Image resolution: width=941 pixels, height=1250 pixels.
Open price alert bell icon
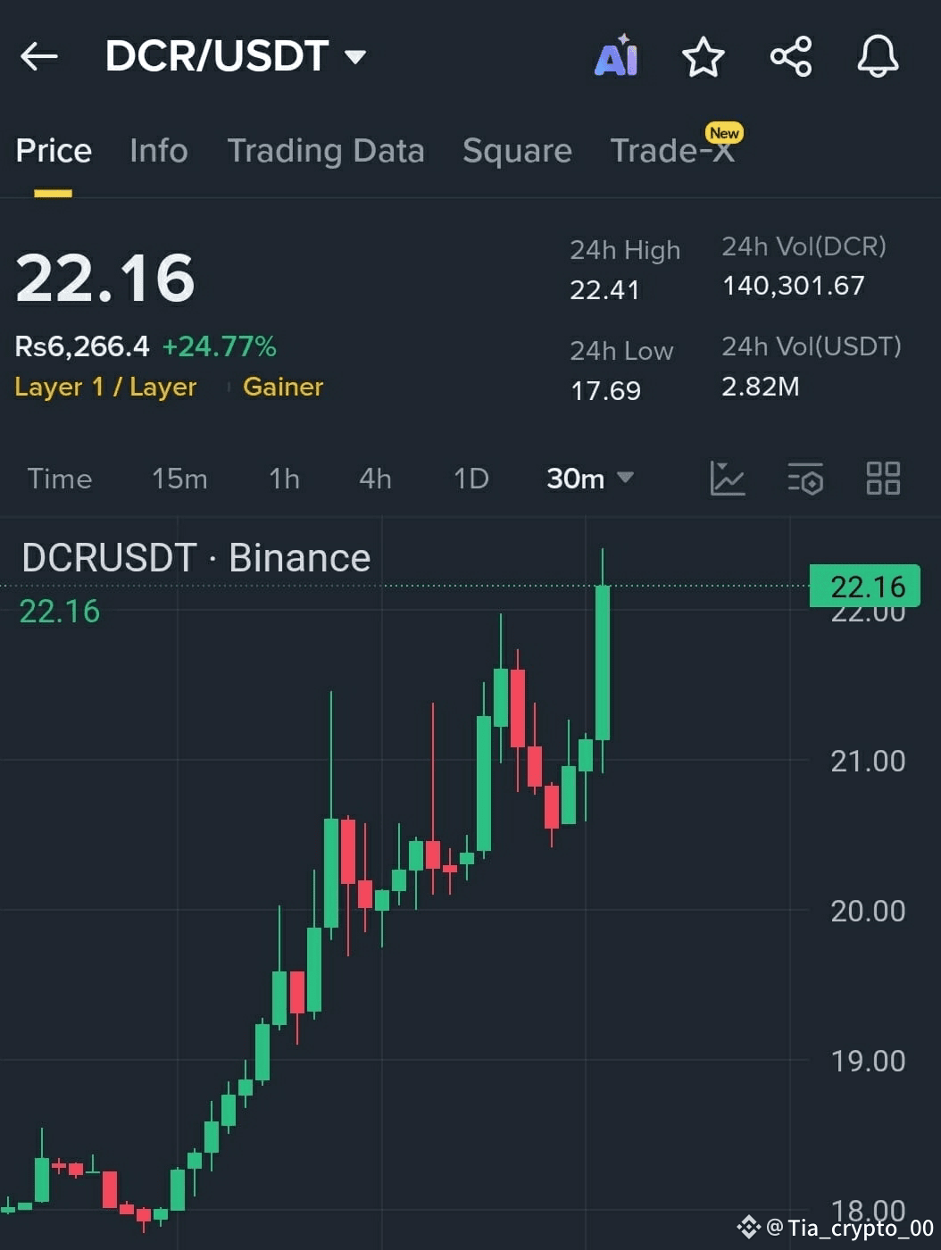[878, 56]
